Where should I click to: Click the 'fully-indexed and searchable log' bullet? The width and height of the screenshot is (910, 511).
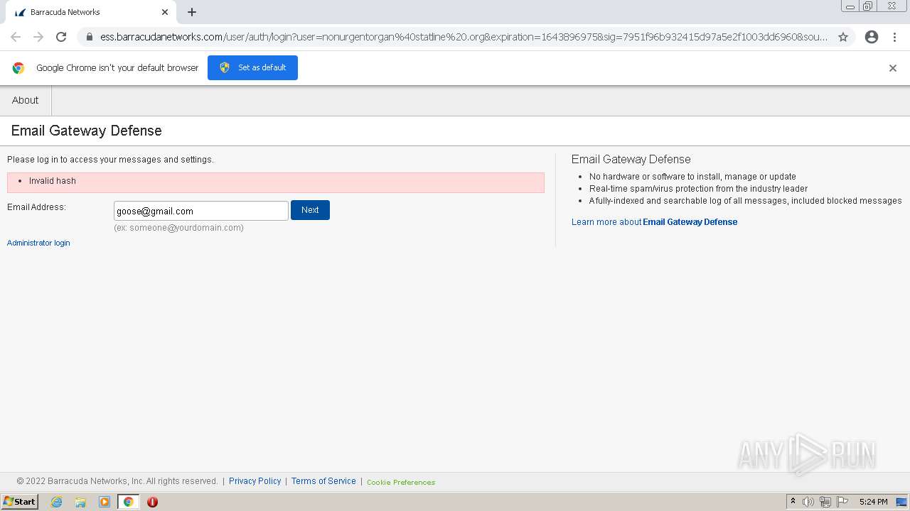point(745,201)
